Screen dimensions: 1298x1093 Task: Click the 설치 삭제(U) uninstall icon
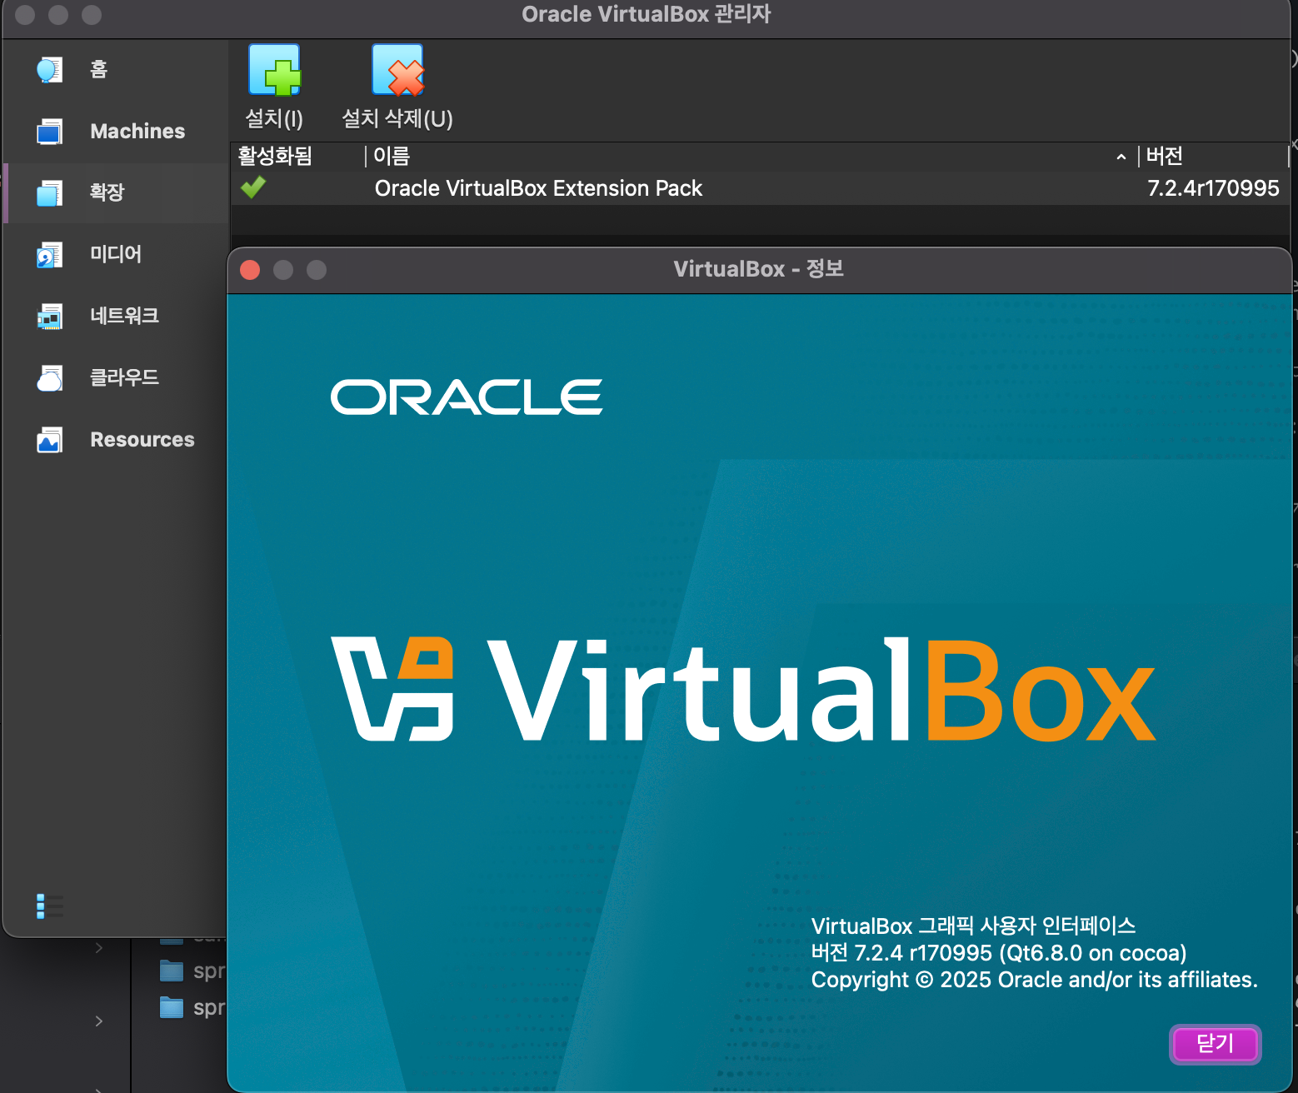click(397, 70)
